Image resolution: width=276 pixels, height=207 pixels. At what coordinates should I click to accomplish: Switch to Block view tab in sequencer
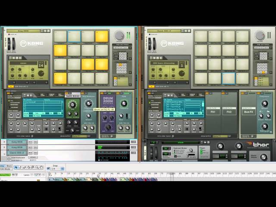click(x=9, y=166)
